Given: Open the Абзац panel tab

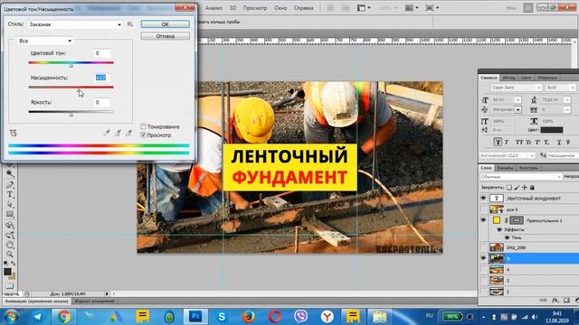Looking at the screenshot, I should point(508,78).
